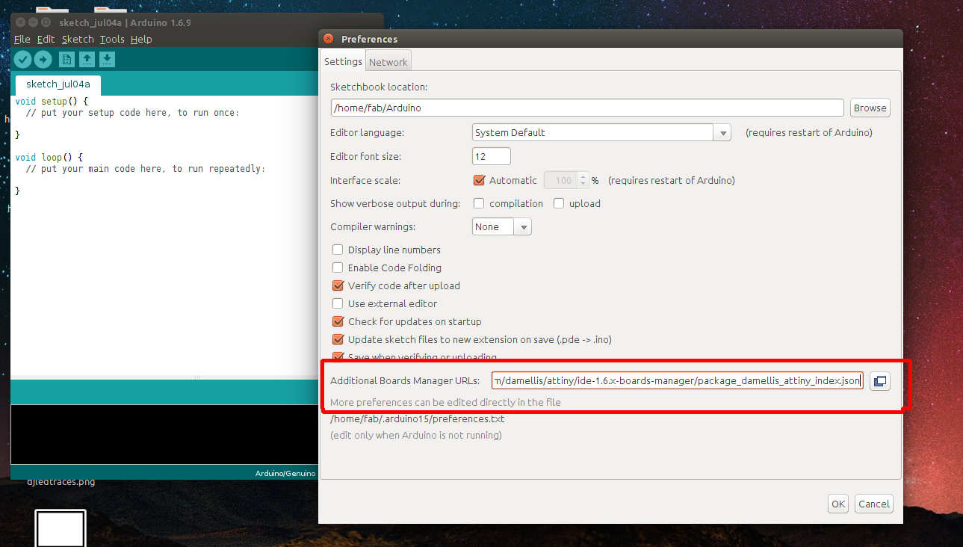Dismiss preferences with the Cancel button
The width and height of the screenshot is (963, 547).
[873, 504]
